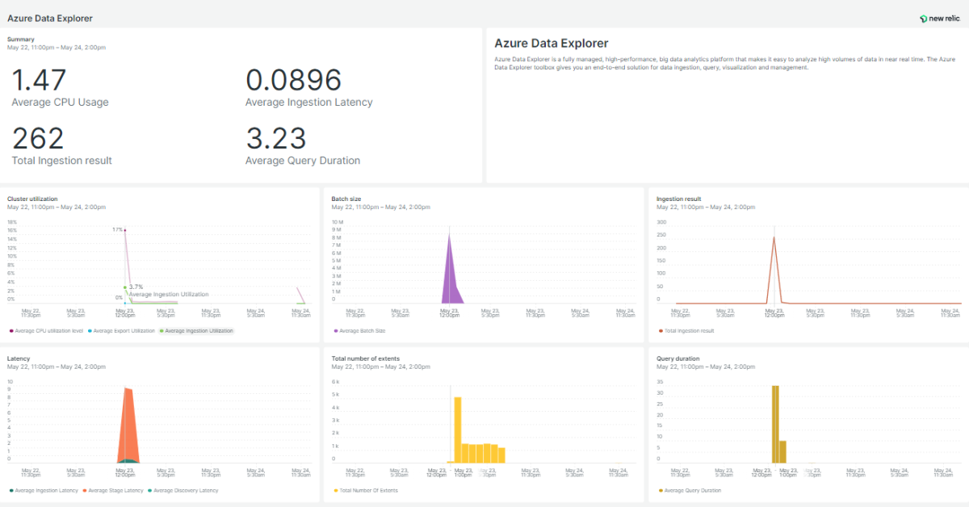Screen dimensions: 969x507
Task: Click the red Ingestion result spike
Action: (774, 270)
